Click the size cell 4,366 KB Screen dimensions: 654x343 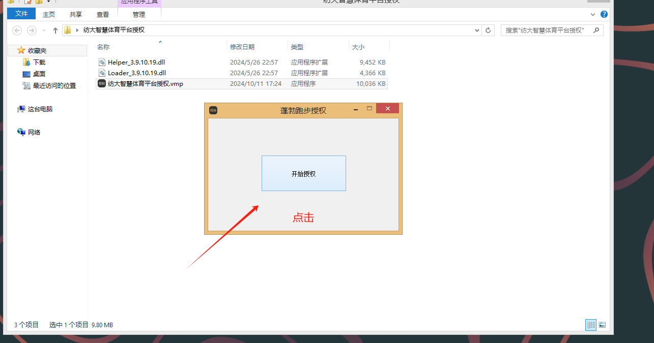(x=373, y=73)
